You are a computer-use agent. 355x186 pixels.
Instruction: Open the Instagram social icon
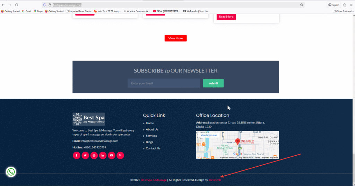click(94, 155)
